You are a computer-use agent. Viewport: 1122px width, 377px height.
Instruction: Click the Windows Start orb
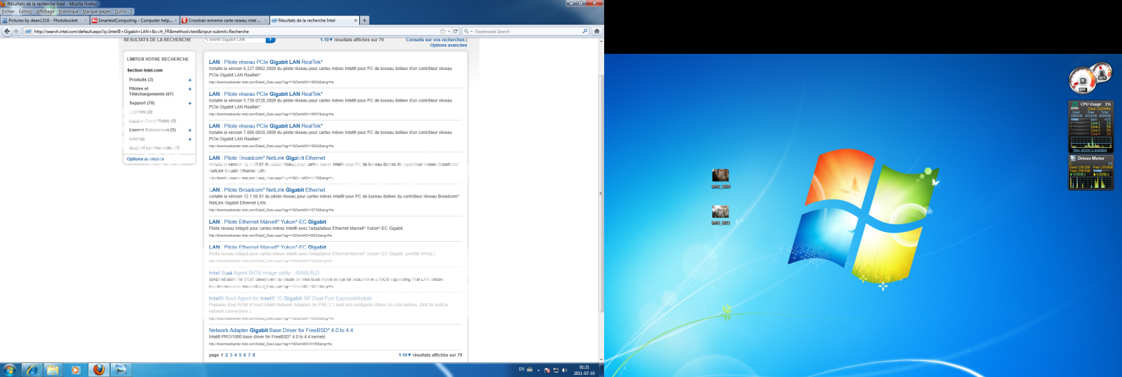(x=10, y=369)
